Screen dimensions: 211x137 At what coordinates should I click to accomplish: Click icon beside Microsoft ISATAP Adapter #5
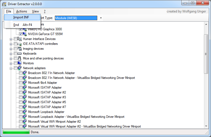[25, 102]
